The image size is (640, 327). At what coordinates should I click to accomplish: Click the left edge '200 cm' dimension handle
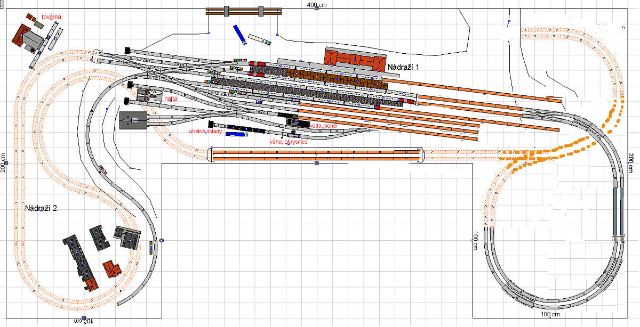5,163
